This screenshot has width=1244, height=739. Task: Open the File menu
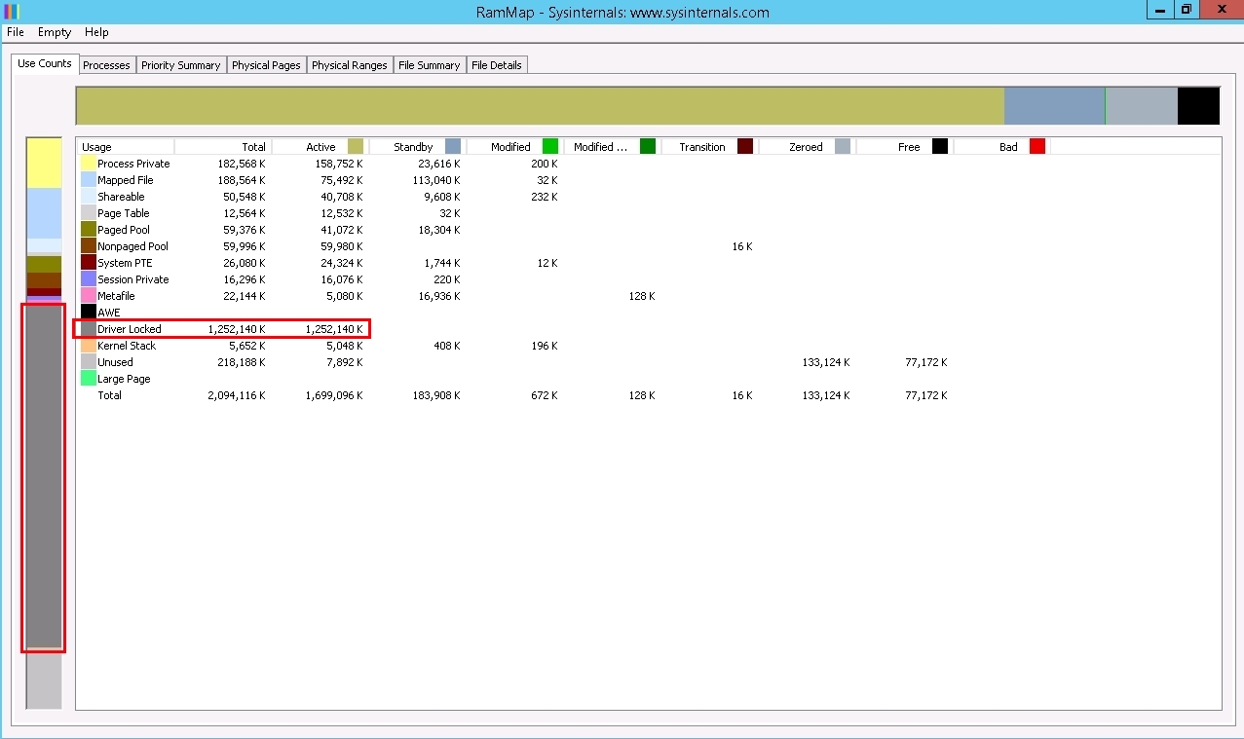pyautogui.click(x=15, y=32)
